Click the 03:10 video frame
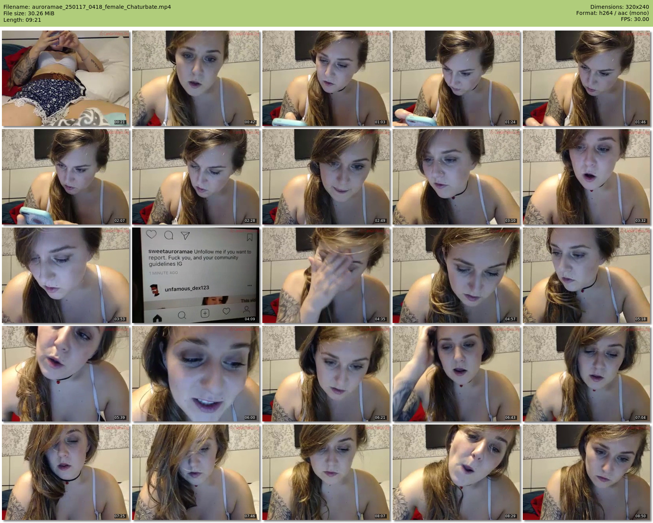The width and height of the screenshot is (653, 523). pyautogui.click(x=456, y=177)
